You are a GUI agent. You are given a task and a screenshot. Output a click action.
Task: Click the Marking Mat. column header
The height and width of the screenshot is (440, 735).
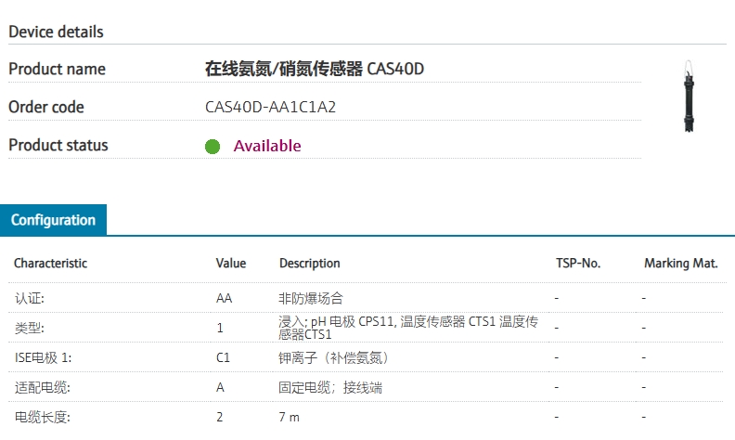[x=681, y=263]
